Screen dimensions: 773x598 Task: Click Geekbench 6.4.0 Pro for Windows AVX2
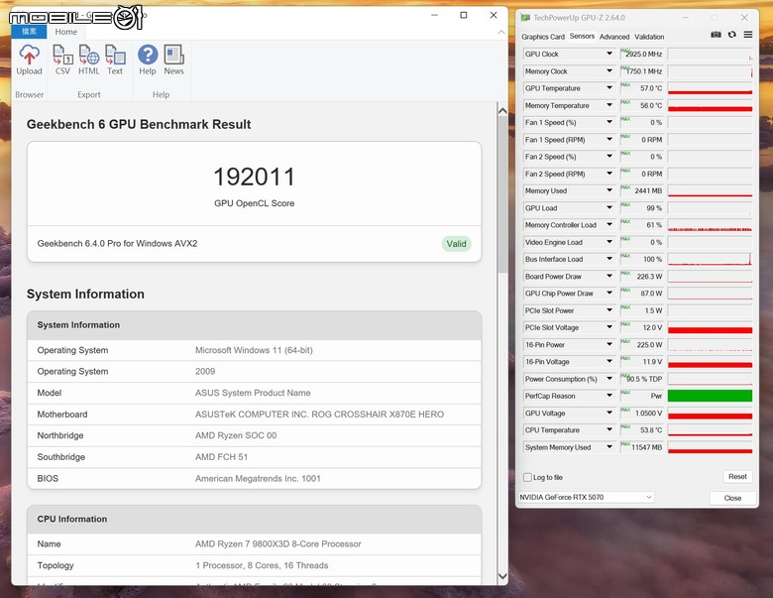tap(117, 243)
